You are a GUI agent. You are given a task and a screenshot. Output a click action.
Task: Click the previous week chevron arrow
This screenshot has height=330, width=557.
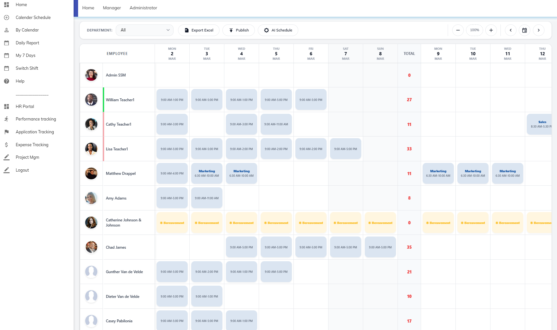pyautogui.click(x=510, y=30)
